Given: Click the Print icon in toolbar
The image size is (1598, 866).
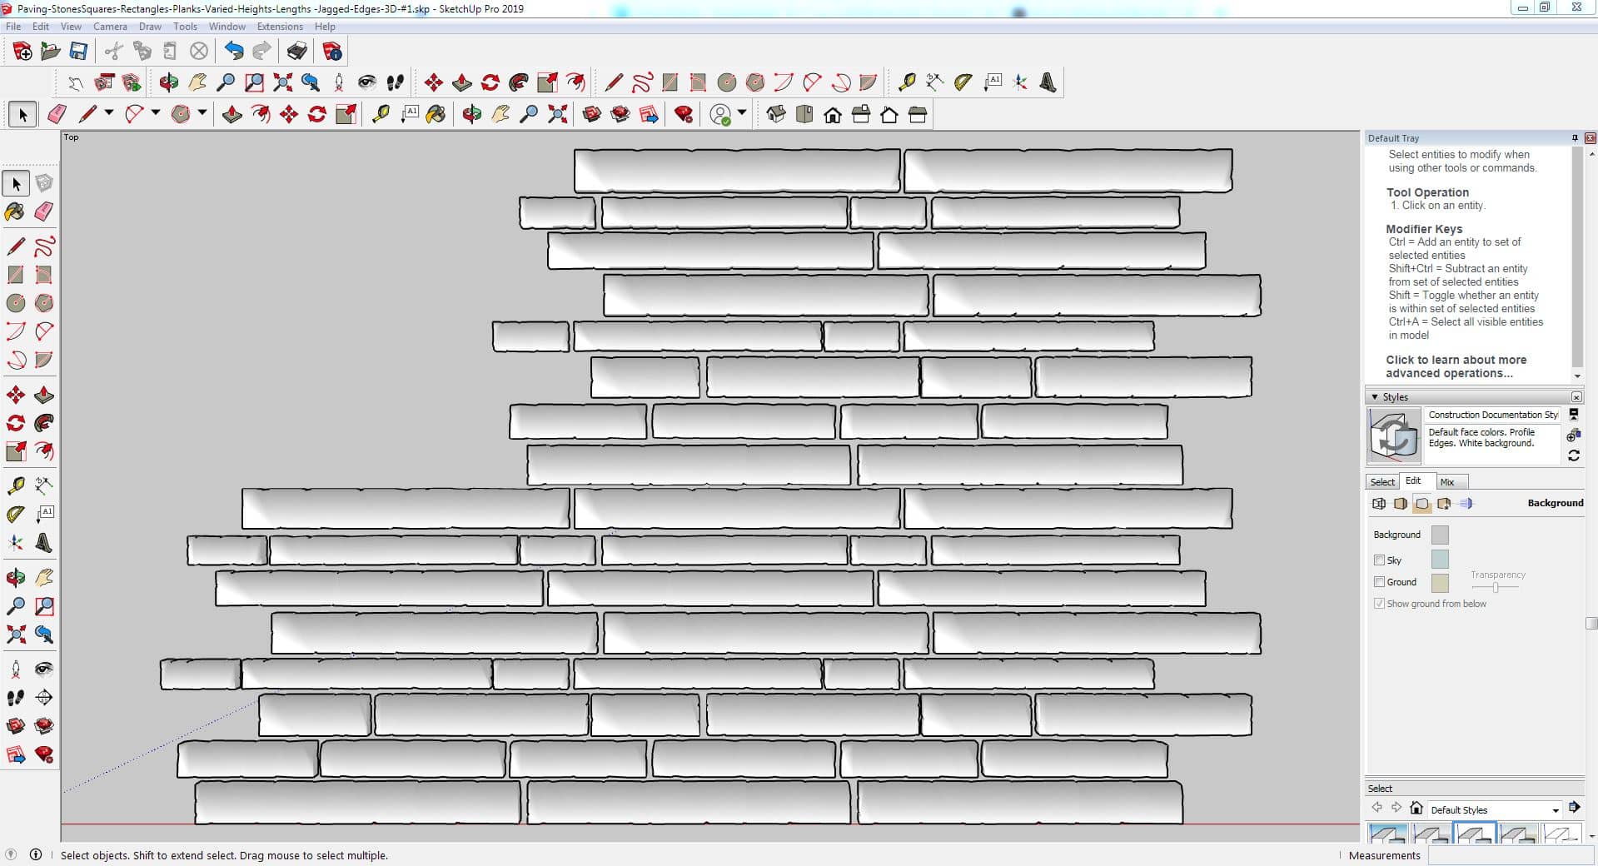Looking at the screenshot, I should pos(296,52).
